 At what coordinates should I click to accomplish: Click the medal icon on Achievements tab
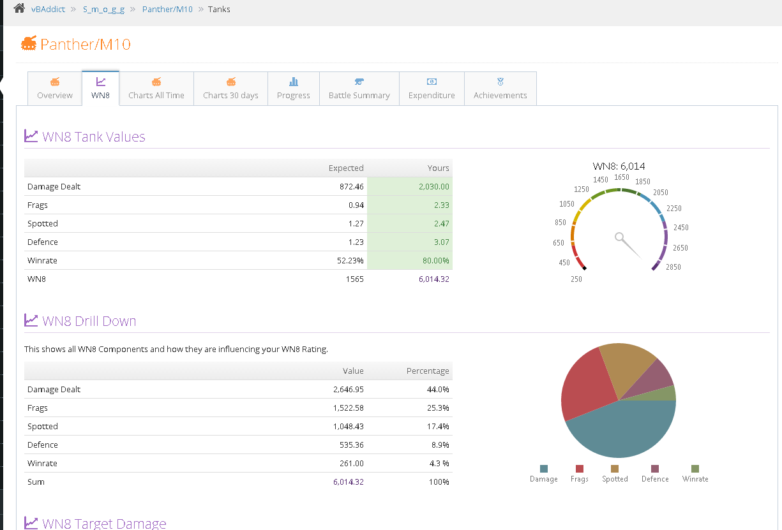[x=500, y=82]
